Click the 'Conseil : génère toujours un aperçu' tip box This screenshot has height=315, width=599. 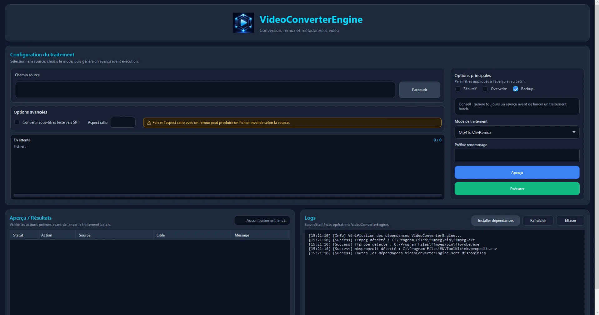point(517,106)
